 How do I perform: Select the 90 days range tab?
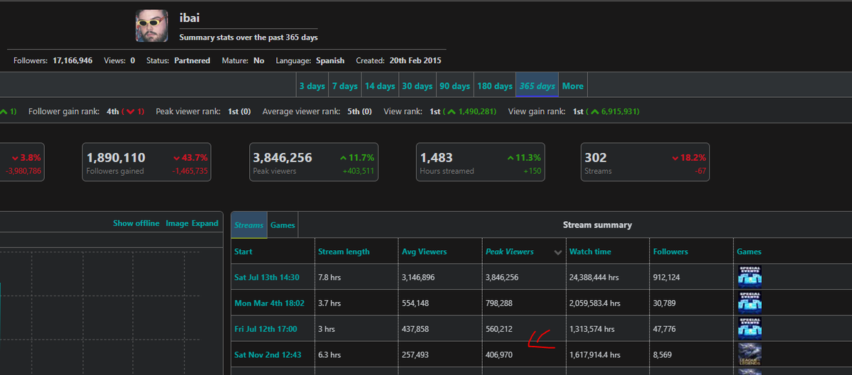click(x=454, y=86)
